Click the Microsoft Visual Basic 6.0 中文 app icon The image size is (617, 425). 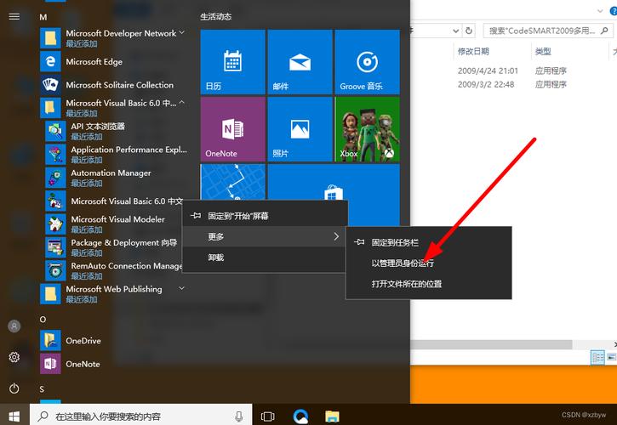click(55, 201)
